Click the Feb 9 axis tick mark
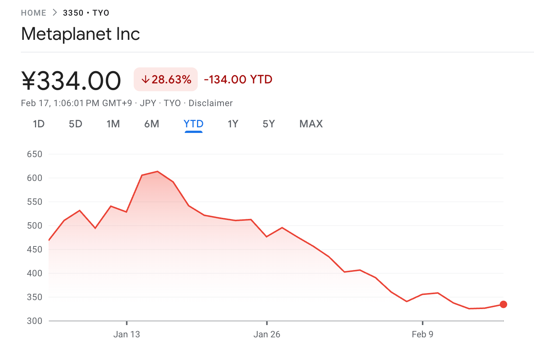 [423, 323]
